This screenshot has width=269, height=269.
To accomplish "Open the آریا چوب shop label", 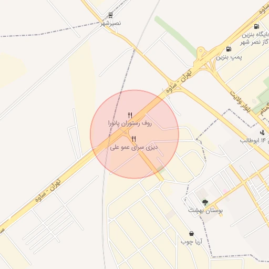I will coord(191,242).
